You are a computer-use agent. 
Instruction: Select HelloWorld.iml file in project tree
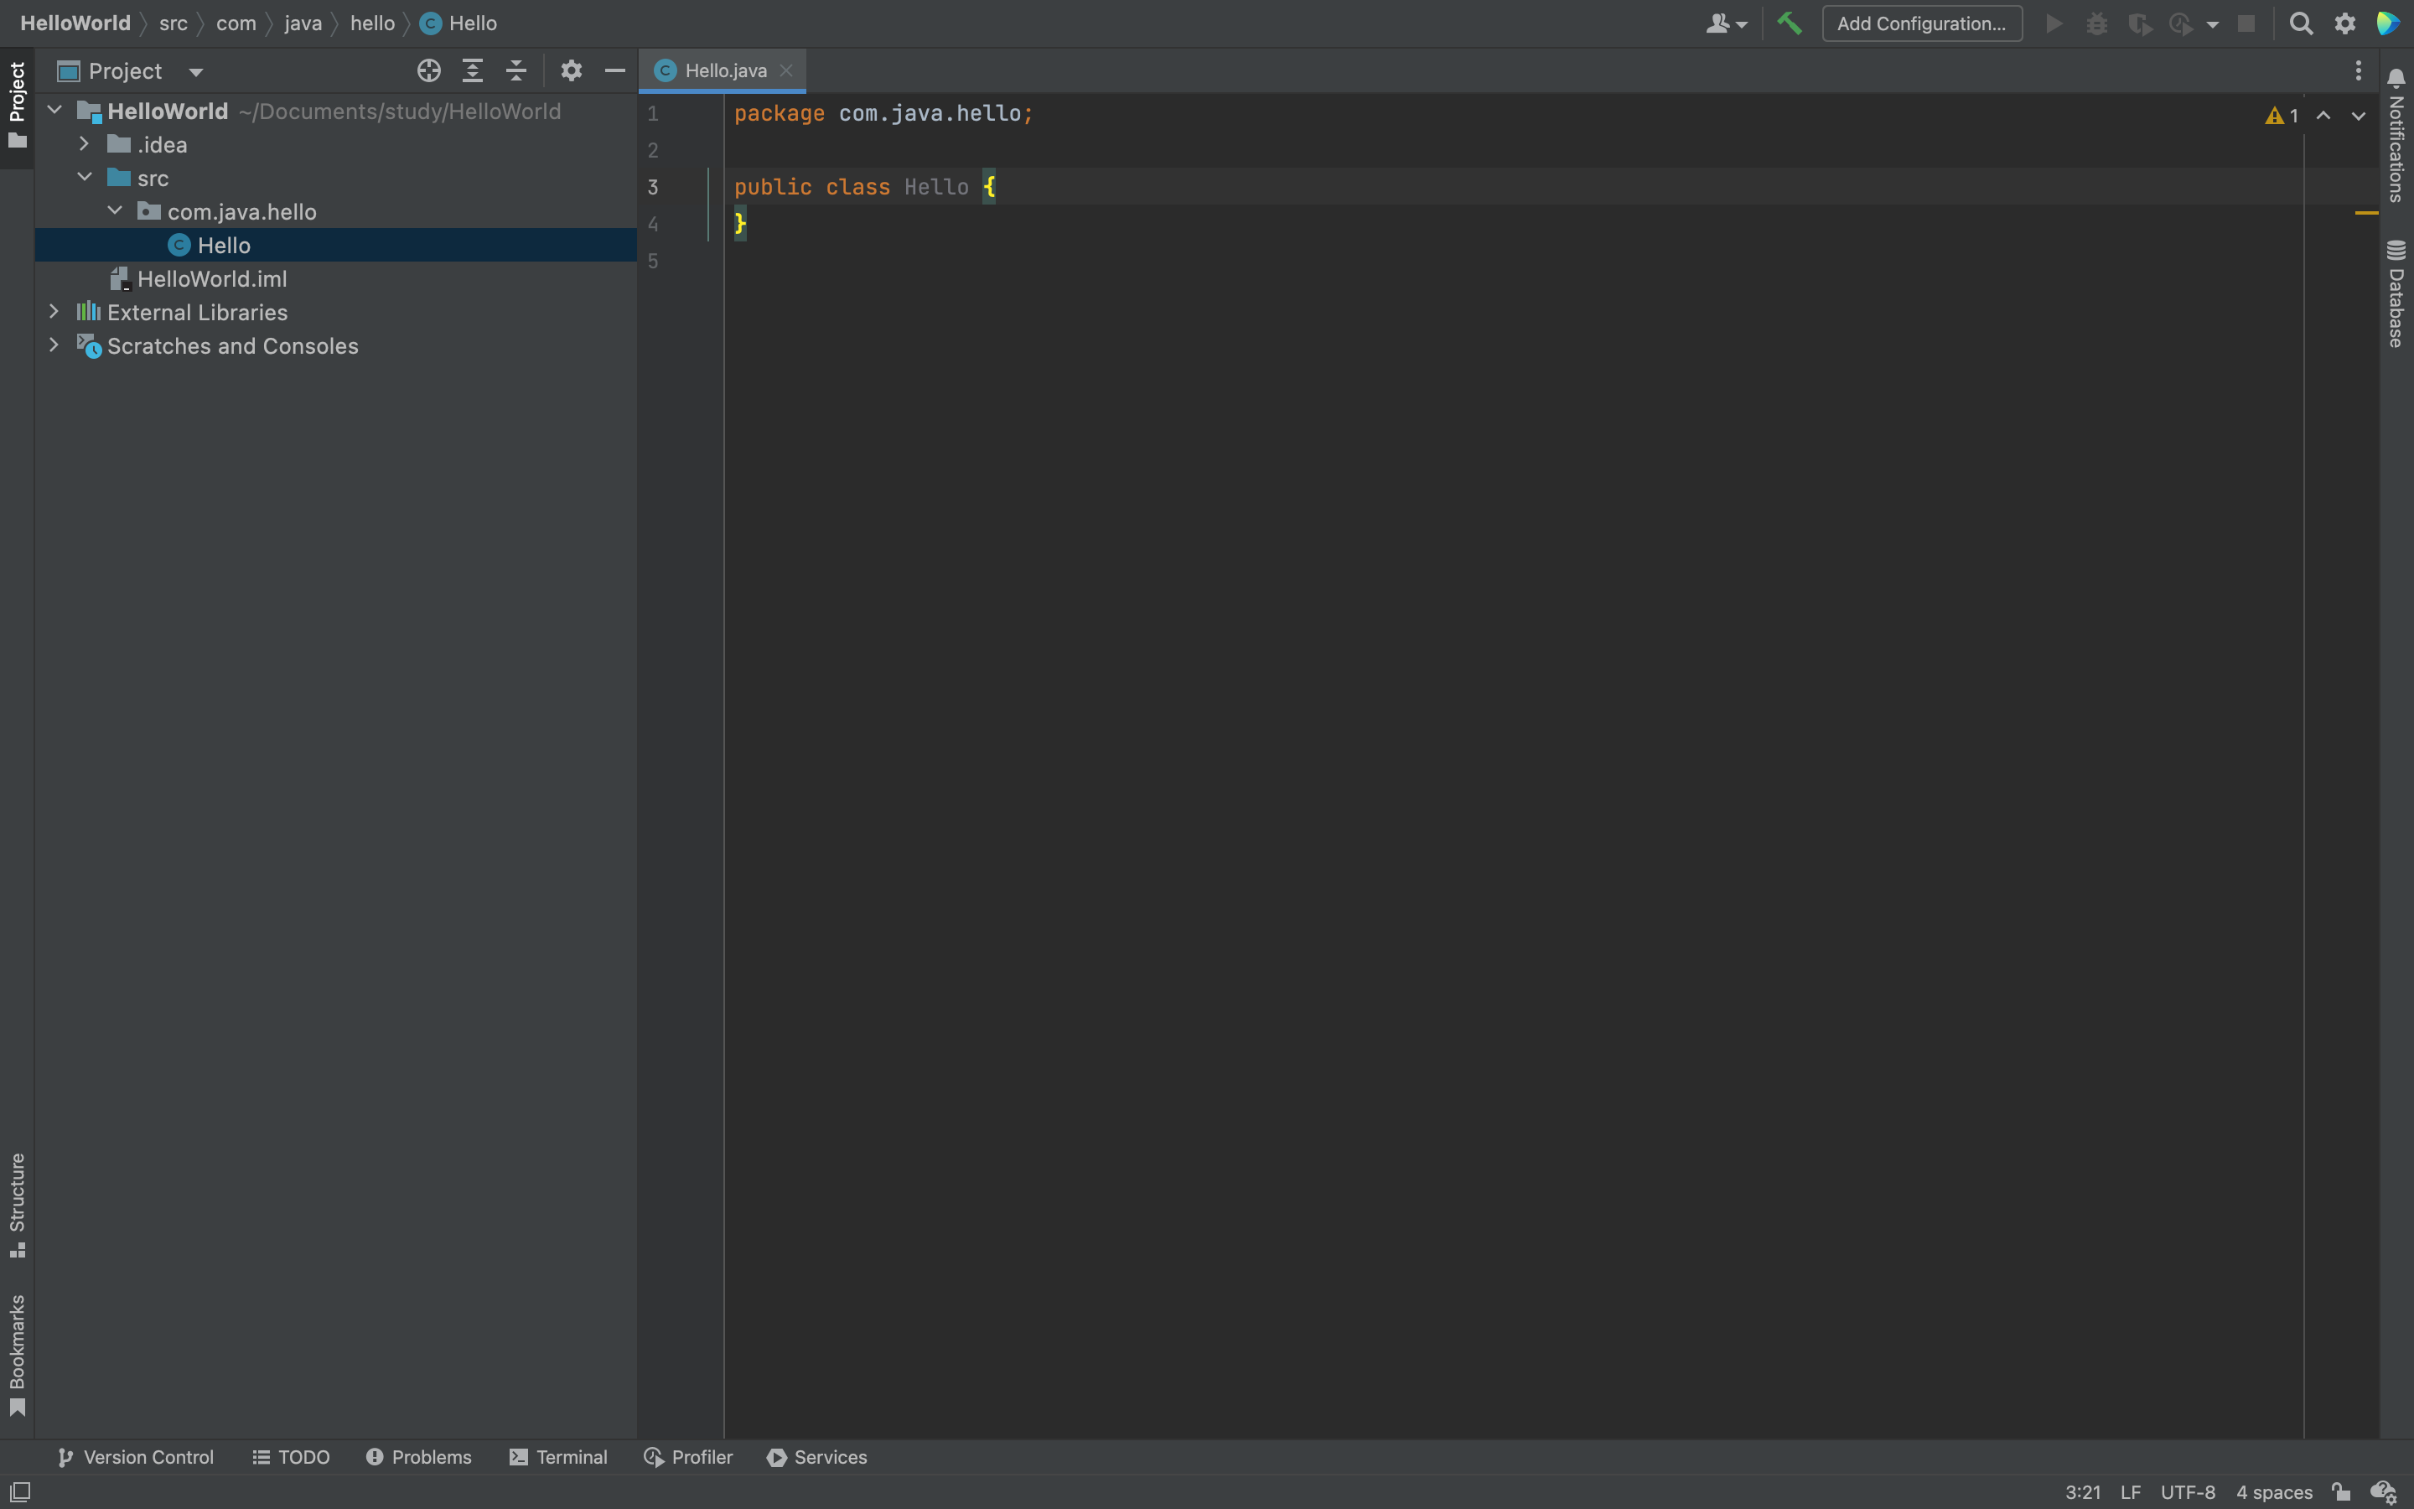click(x=211, y=279)
